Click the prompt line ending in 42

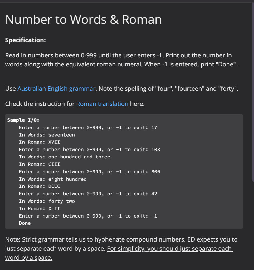(88, 194)
